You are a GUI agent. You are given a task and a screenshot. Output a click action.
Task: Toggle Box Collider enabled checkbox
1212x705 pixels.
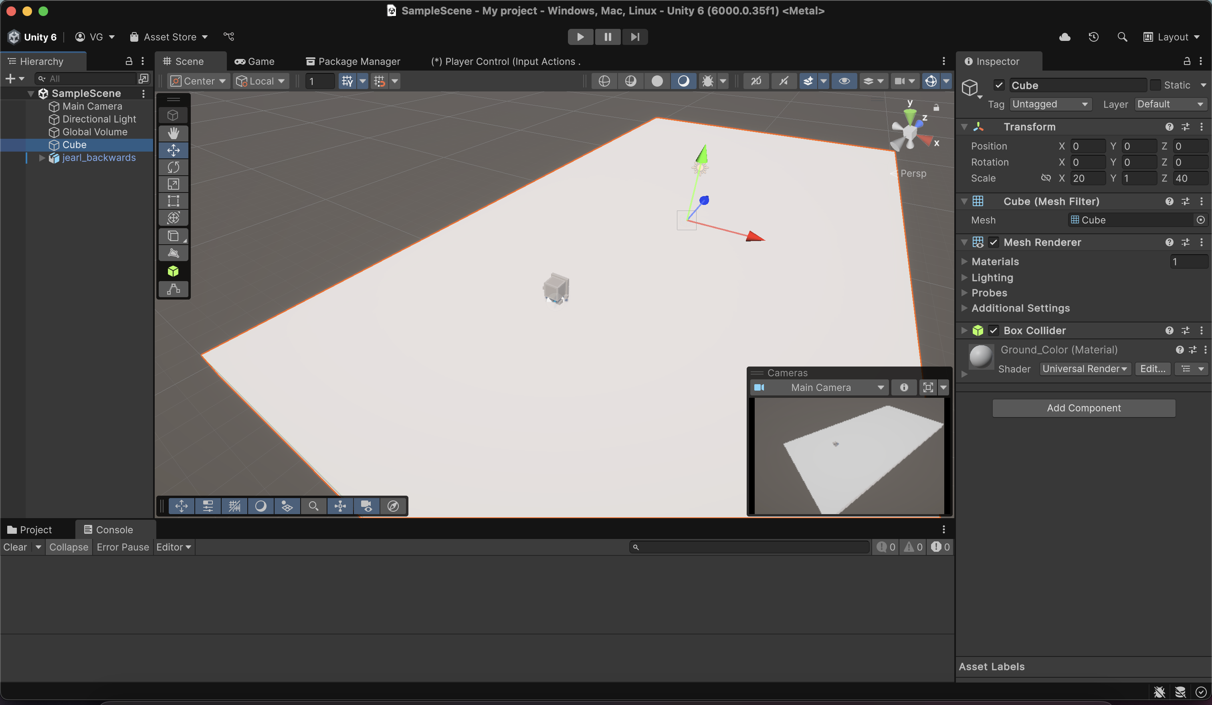coord(994,330)
